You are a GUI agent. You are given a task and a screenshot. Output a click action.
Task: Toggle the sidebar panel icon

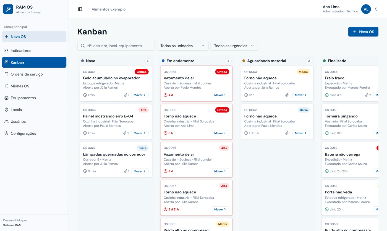click(x=80, y=9)
